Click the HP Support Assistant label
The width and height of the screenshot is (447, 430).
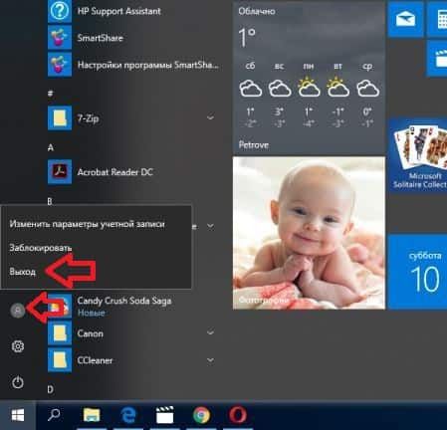pyautogui.click(x=119, y=11)
